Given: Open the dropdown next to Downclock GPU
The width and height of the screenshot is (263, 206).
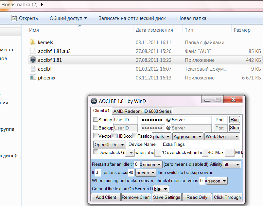Looking at the screenshot, I should [130, 153].
